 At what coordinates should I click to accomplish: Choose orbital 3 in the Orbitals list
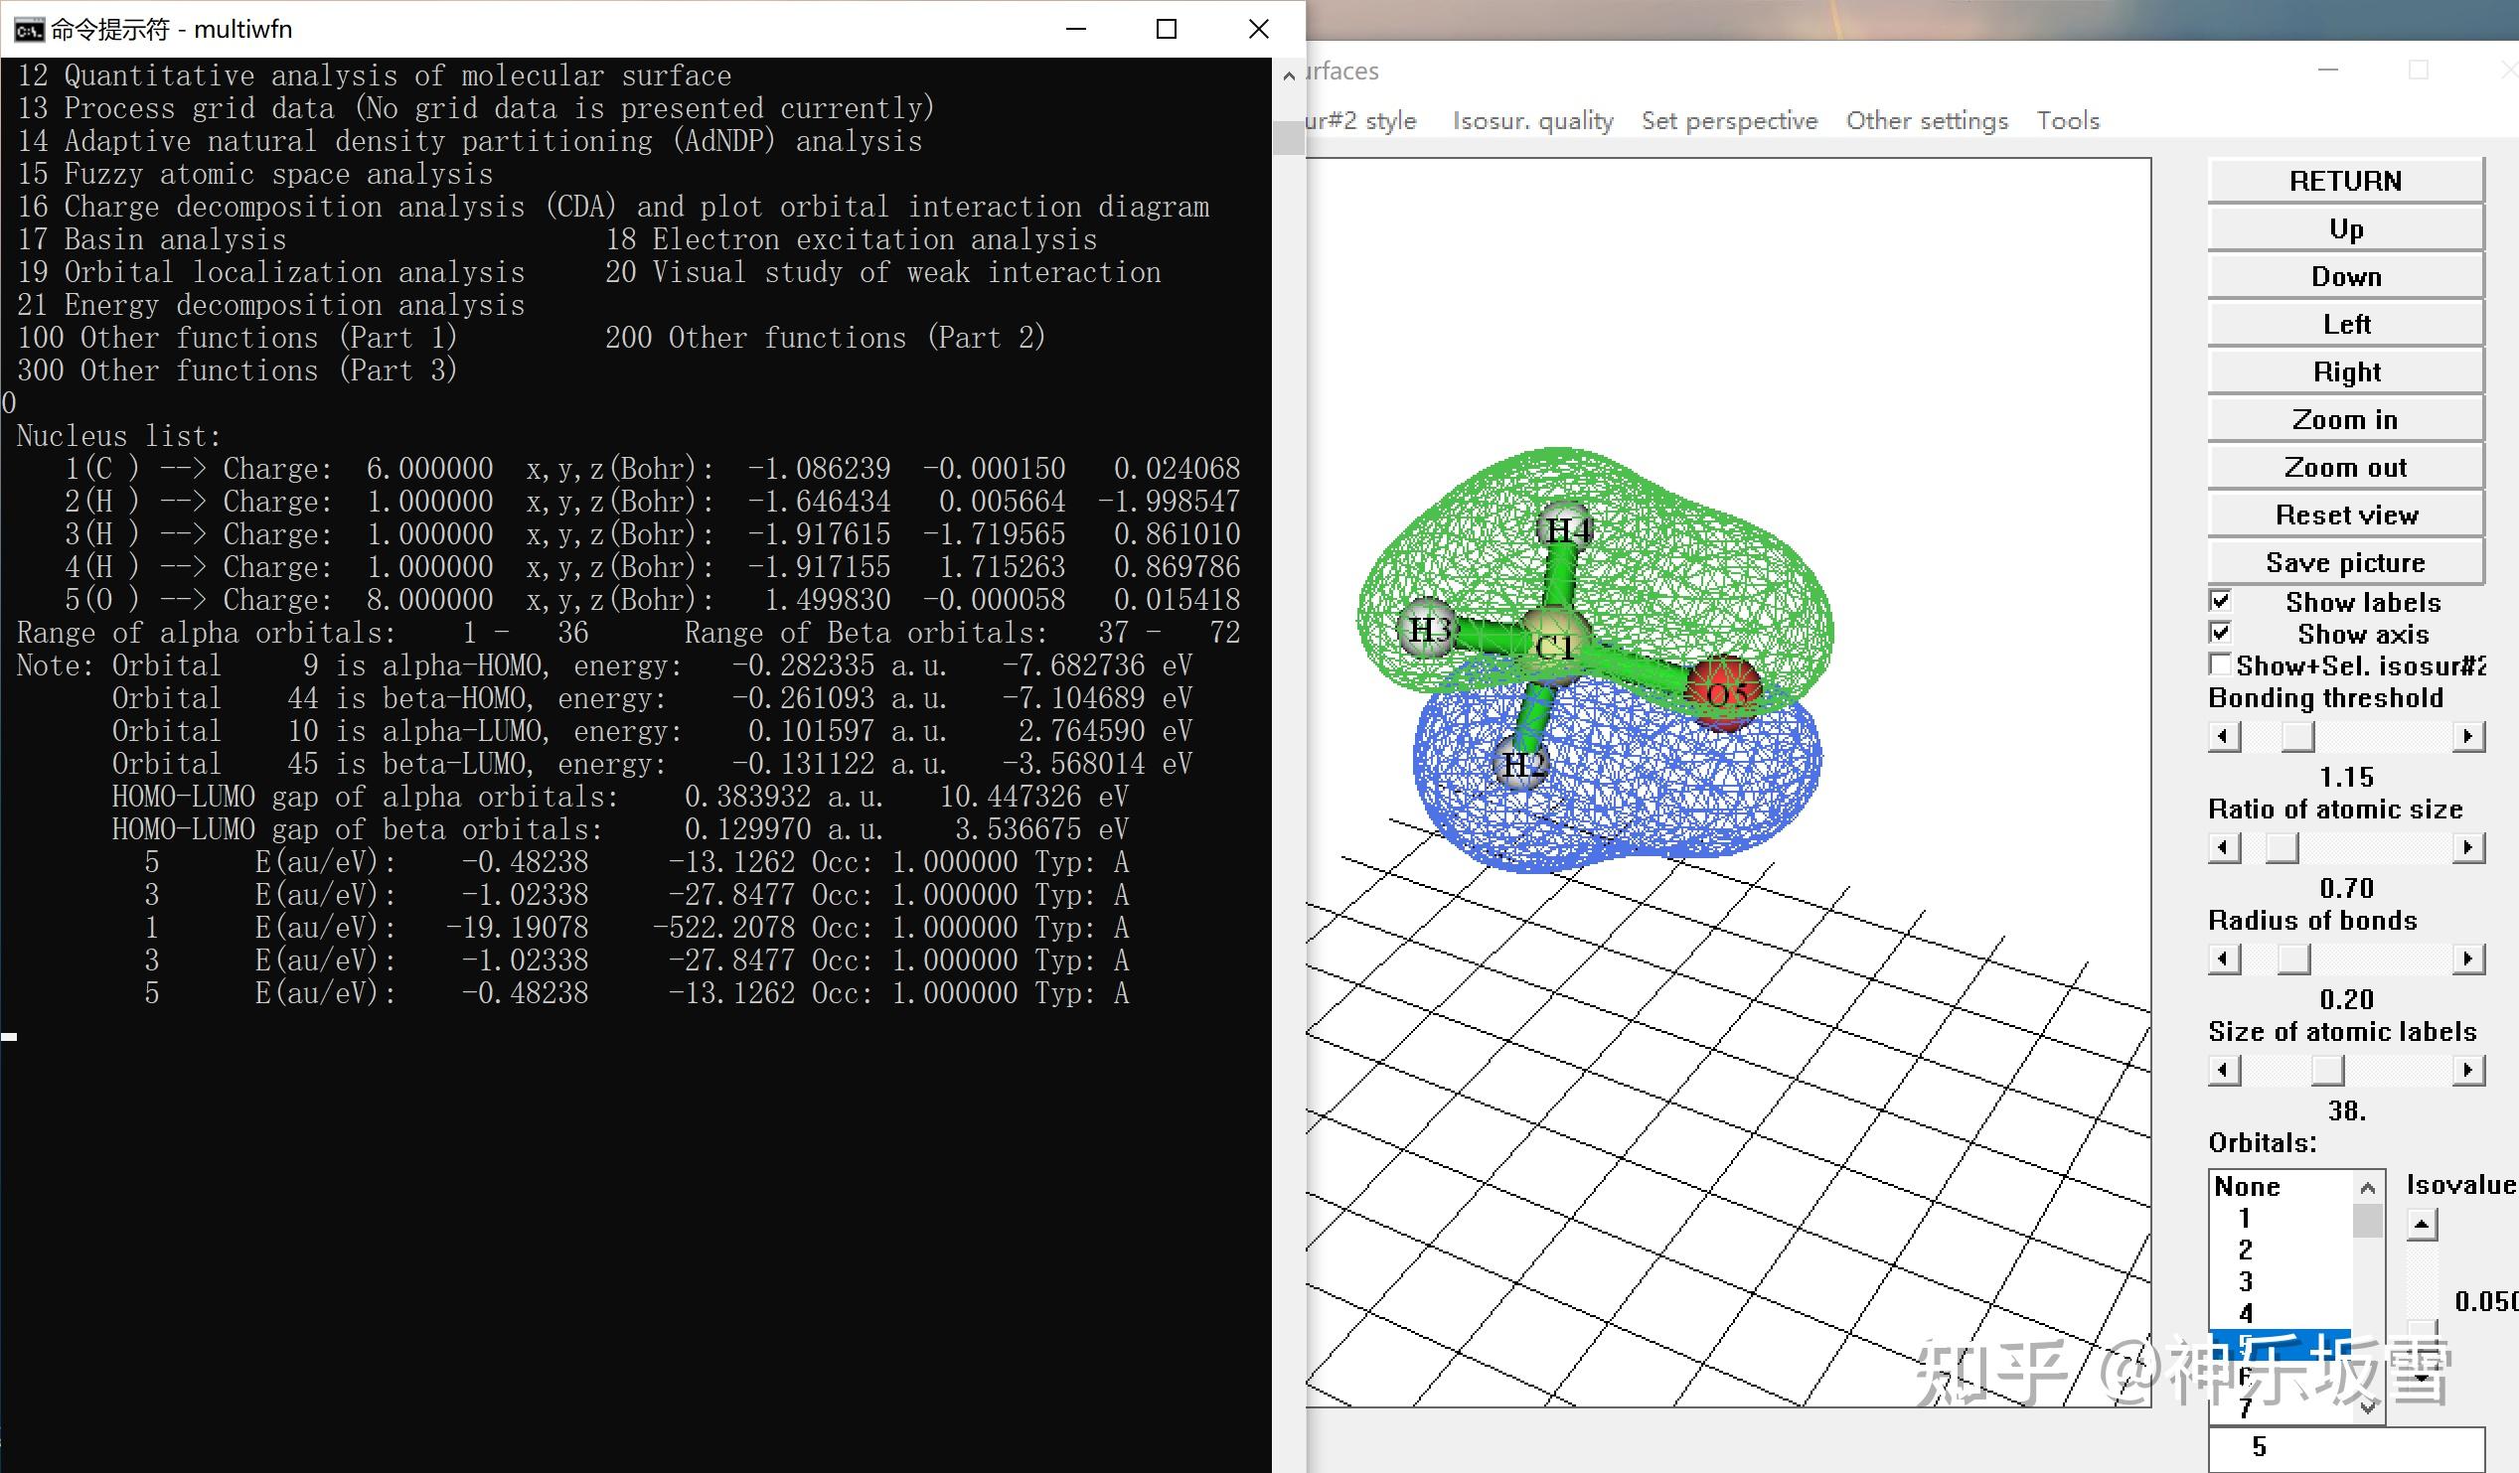tap(2246, 1281)
